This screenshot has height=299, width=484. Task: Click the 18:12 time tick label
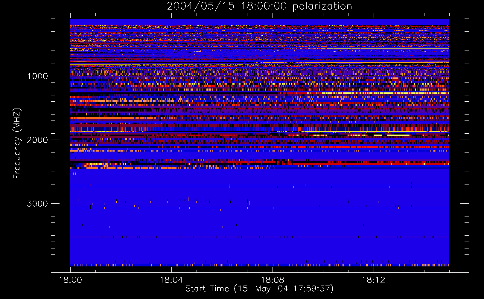[x=373, y=280]
